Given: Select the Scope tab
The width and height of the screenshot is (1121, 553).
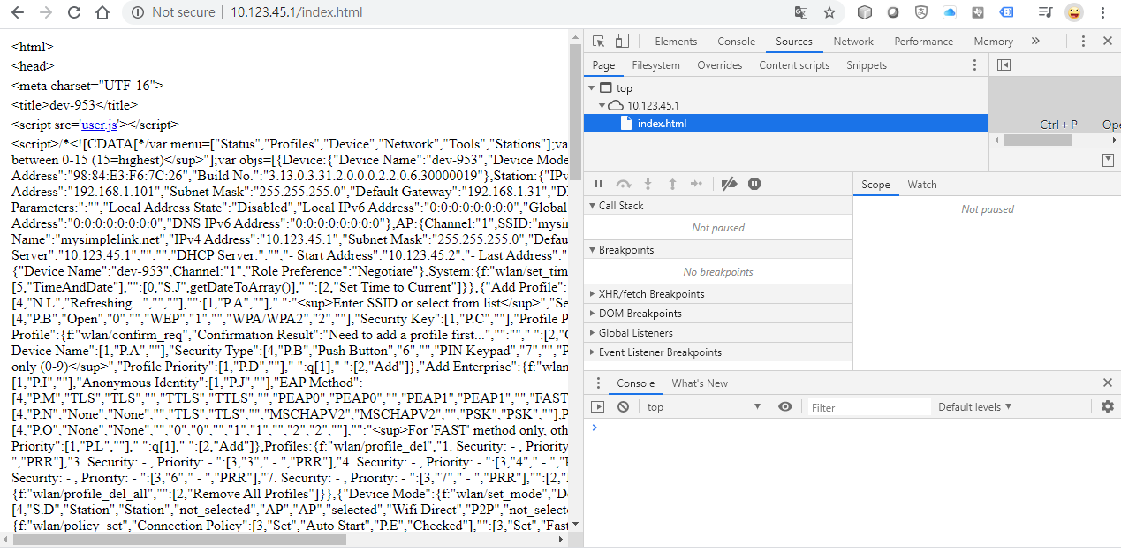Looking at the screenshot, I should tap(875, 184).
